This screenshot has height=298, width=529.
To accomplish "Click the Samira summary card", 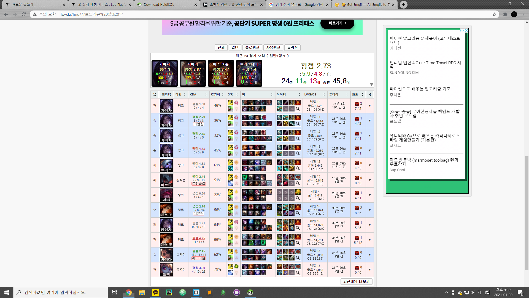I will pyautogui.click(x=193, y=73).
